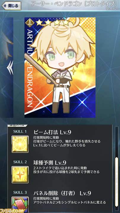Screen dimensions: 120x213
Task: Select the ビーム打法 skill icon
Action: pos(20,144)
